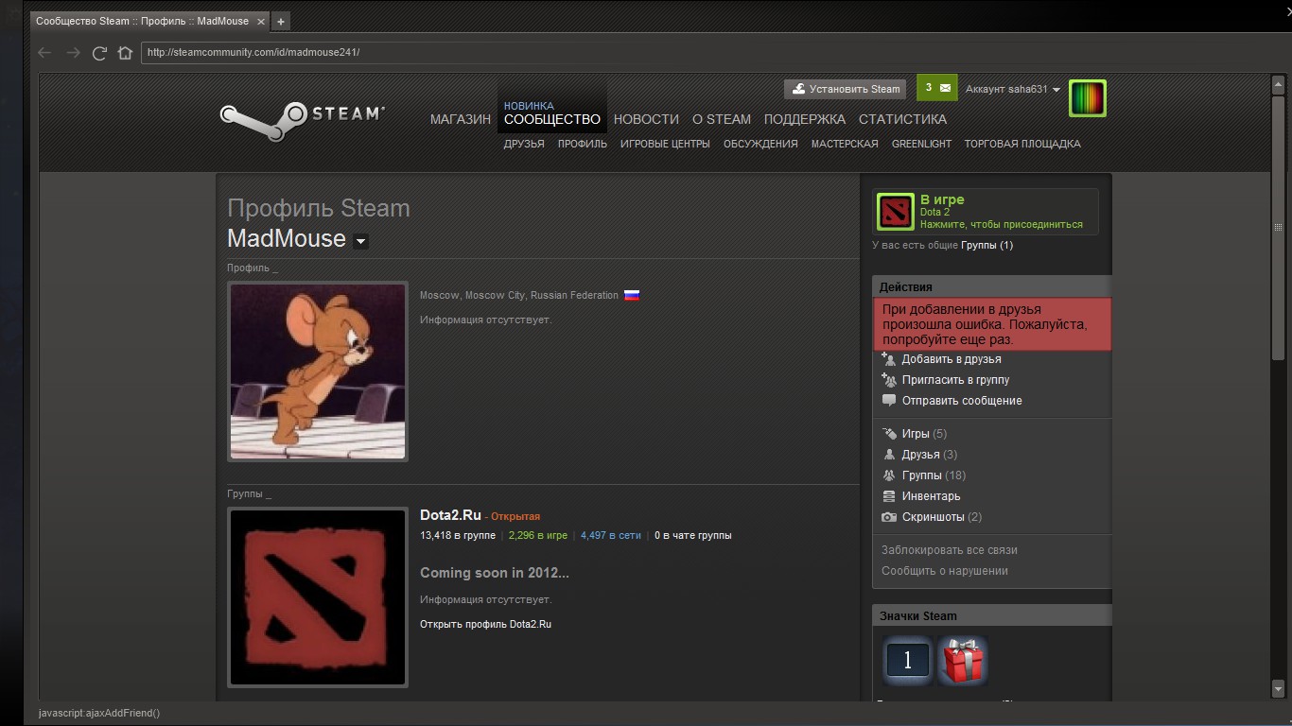1292x726 pixels.
Task: Click the Добавить в друзья link
Action: point(952,359)
